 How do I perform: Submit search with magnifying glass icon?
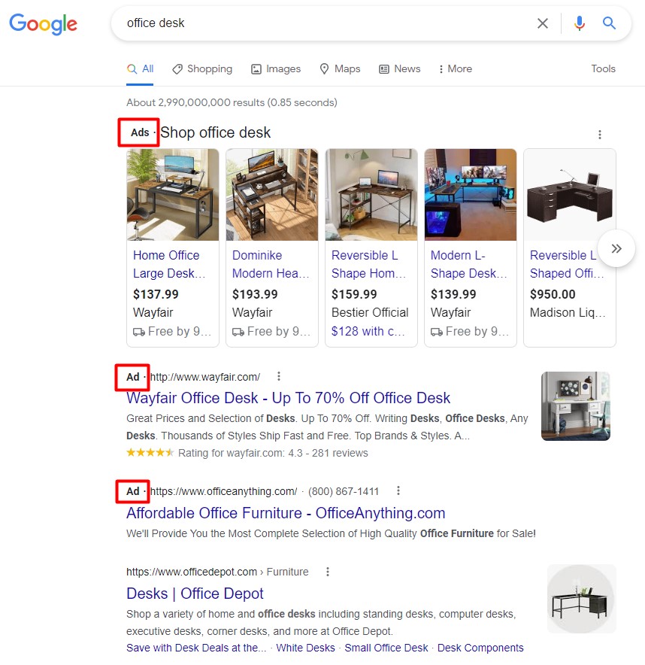coord(609,23)
